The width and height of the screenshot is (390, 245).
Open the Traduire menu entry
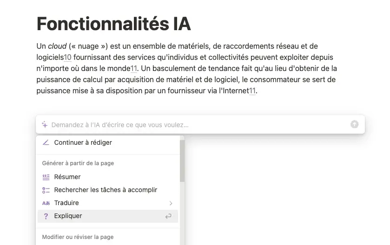(x=108, y=203)
